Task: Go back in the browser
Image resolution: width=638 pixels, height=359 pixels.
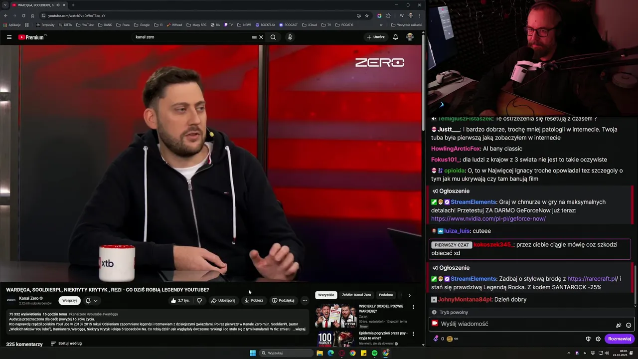Action: point(5,15)
